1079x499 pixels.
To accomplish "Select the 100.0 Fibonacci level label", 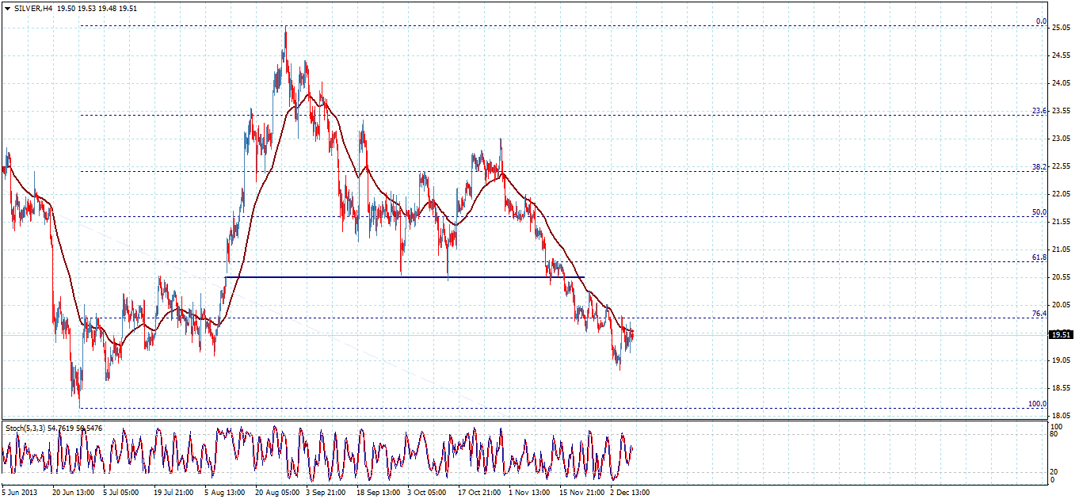I will point(1037,404).
